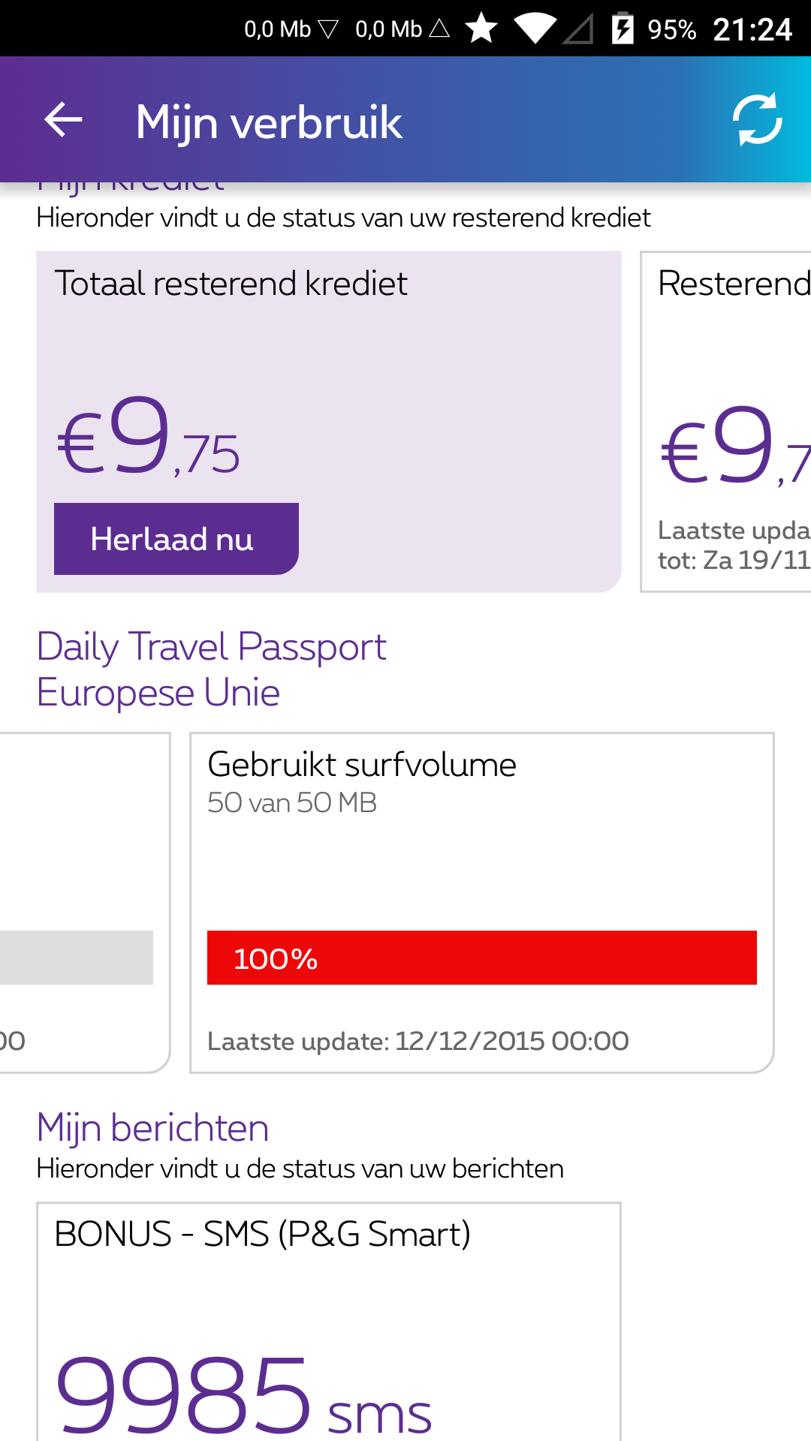
Task: Tap the Wi-Fi signal icon
Action: point(535,29)
